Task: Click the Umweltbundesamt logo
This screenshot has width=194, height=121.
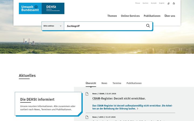Action: [x=30, y=8]
